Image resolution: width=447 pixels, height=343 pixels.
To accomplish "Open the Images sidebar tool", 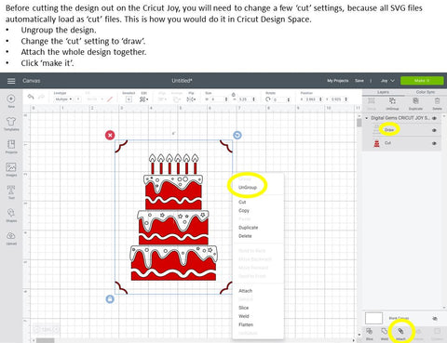I will coord(11,167).
